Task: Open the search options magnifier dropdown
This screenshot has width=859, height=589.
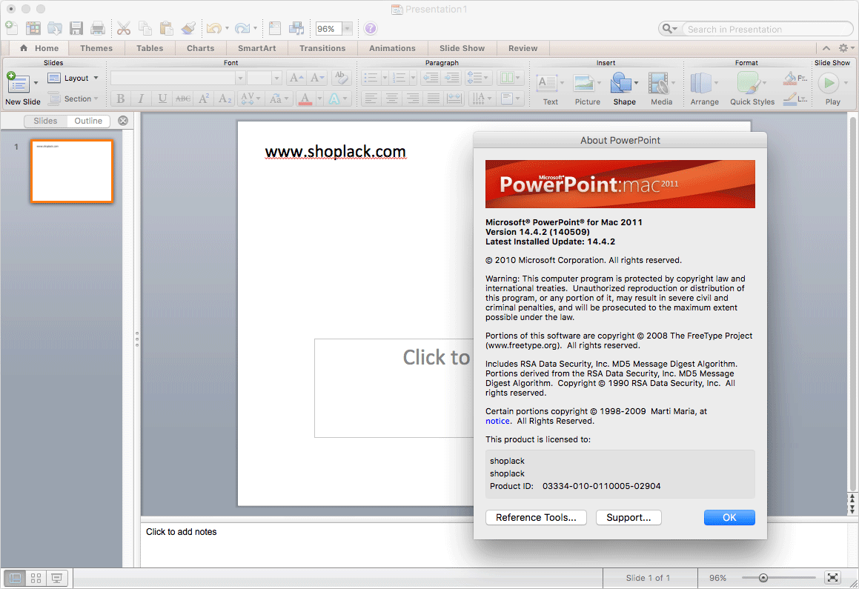Action: coord(669,28)
